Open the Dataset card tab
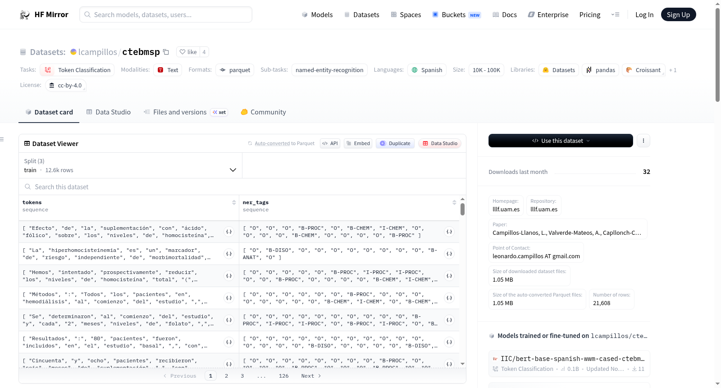 49,112
